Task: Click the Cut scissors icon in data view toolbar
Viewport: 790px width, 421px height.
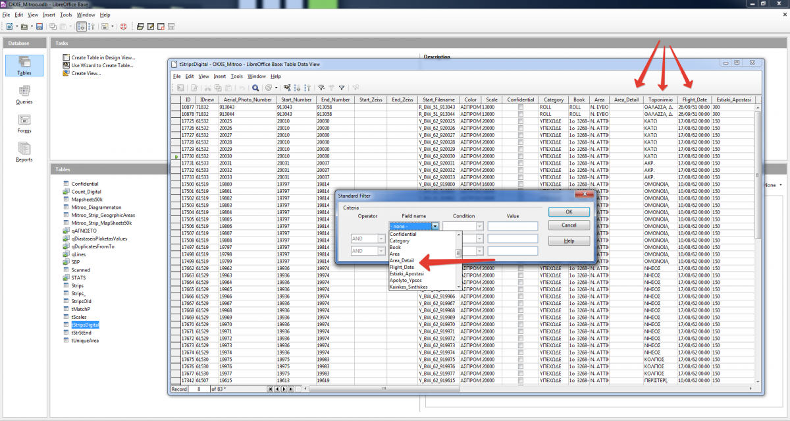Action: point(207,88)
